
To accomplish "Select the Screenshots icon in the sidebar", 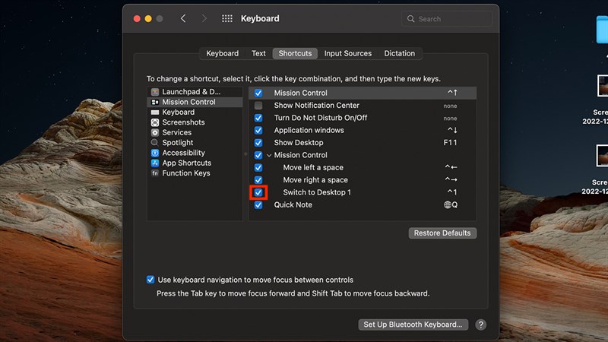I will tap(155, 122).
